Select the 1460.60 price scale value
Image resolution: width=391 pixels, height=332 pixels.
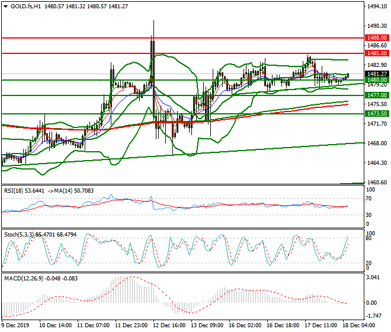click(377, 182)
